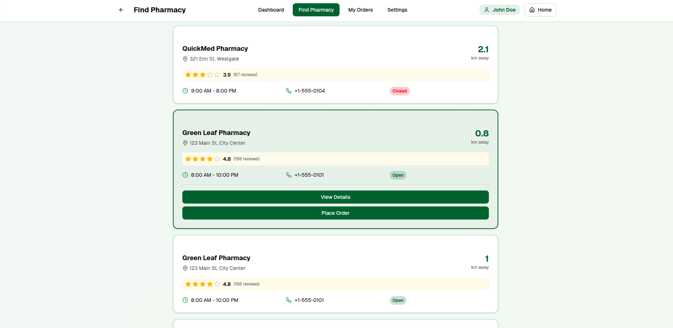Image resolution: width=673 pixels, height=328 pixels.
Task: Select the Find Pharmacy tab
Action: (316, 10)
